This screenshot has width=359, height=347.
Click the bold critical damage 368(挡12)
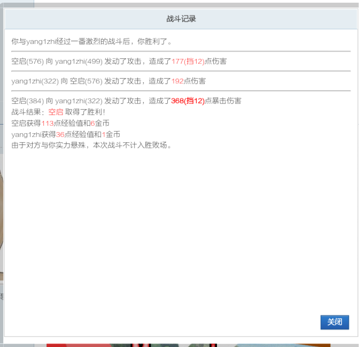pyautogui.click(x=188, y=101)
